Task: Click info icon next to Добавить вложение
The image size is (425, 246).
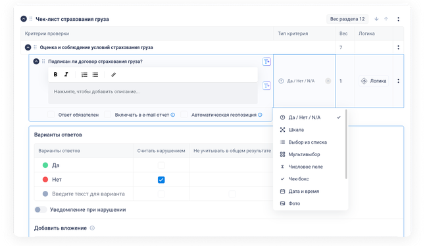Action: pyautogui.click(x=92, y=228)
